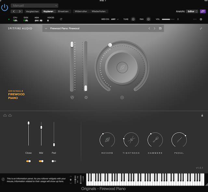The width and height of the screenshot is (208, 192).
Task: Adjust the VOL slider
Action: coord(168,19)
